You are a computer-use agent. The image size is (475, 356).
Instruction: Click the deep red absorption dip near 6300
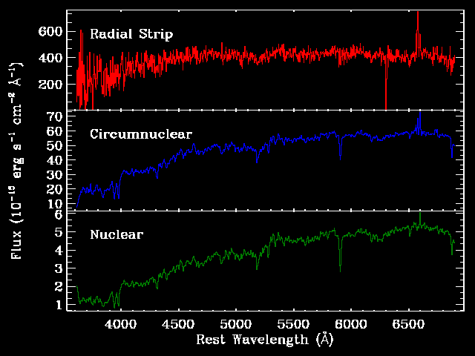[x=386, y=85]
